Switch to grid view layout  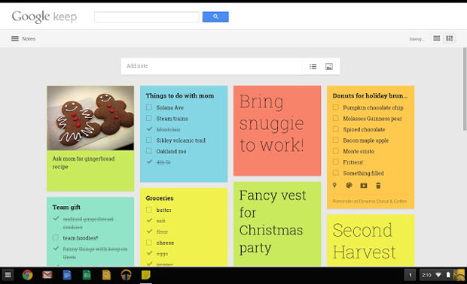point(449,38)
